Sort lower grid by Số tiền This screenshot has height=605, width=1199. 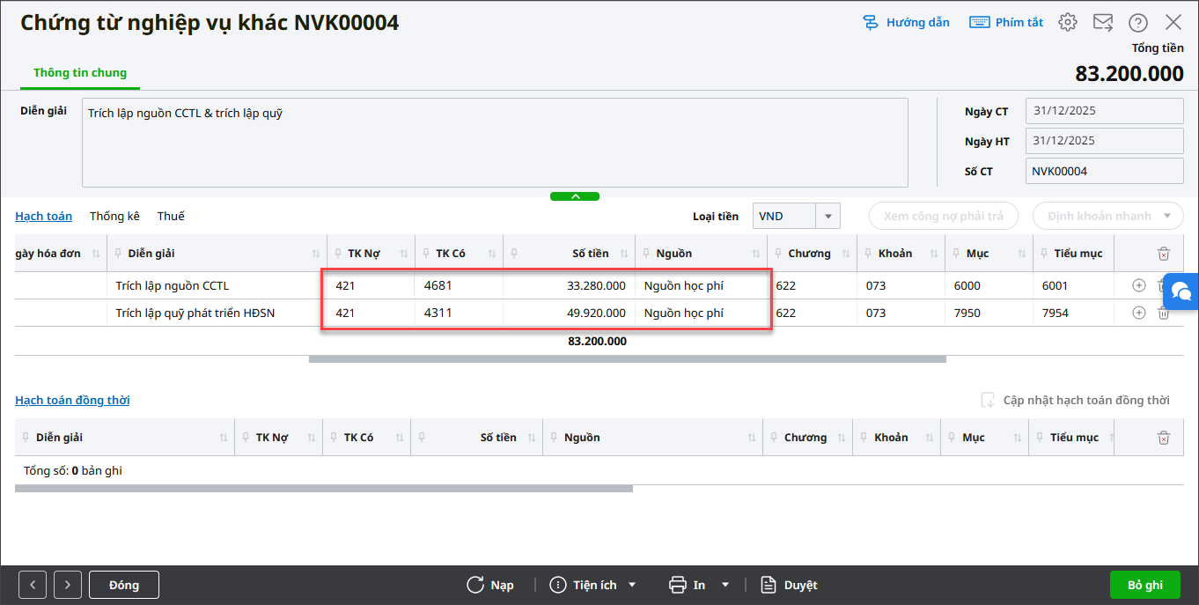pyautogui.click(x=532, y=438)
